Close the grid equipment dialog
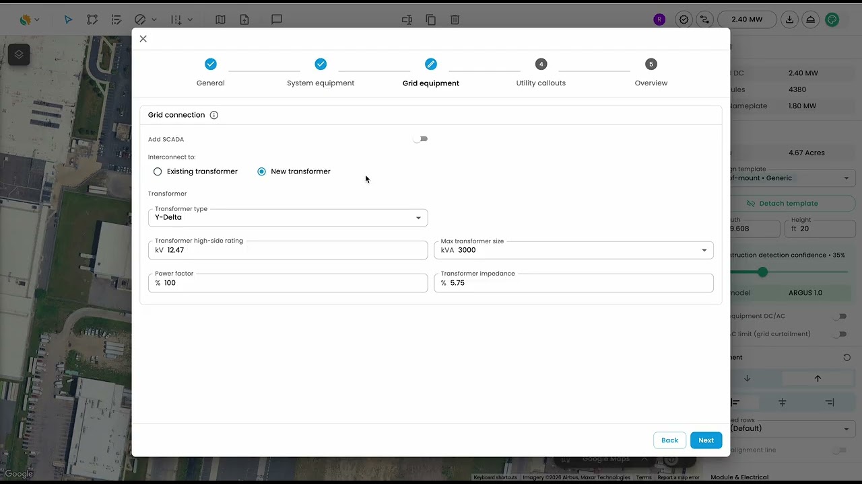The image size is (862, 484). (x=143, y=39)
